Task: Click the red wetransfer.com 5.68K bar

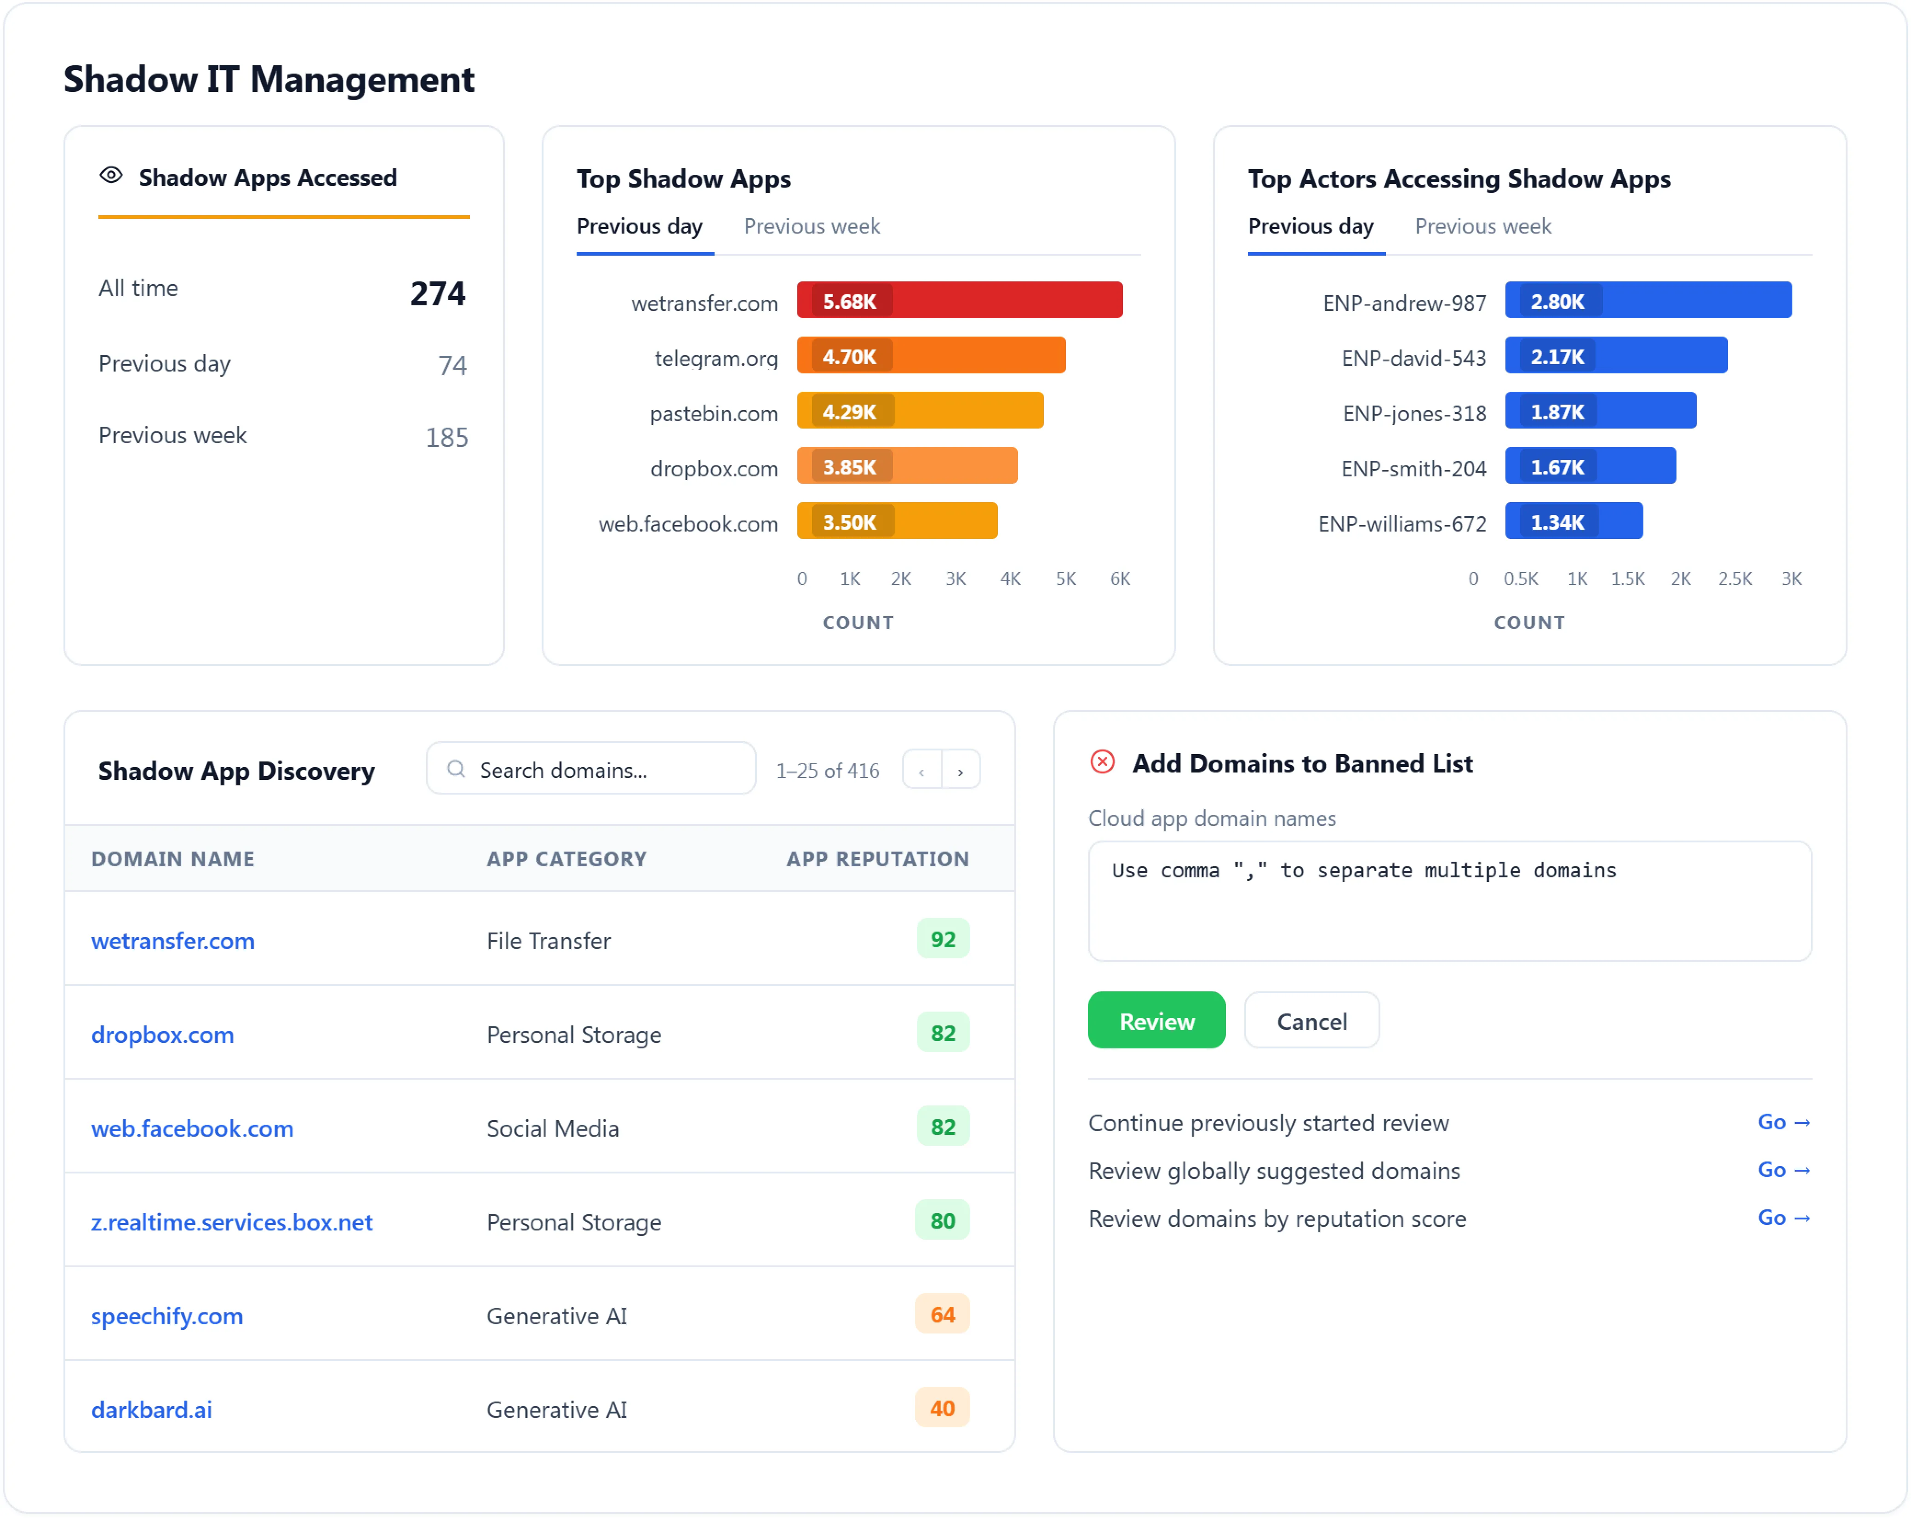Action: click(x=960, y=301)
